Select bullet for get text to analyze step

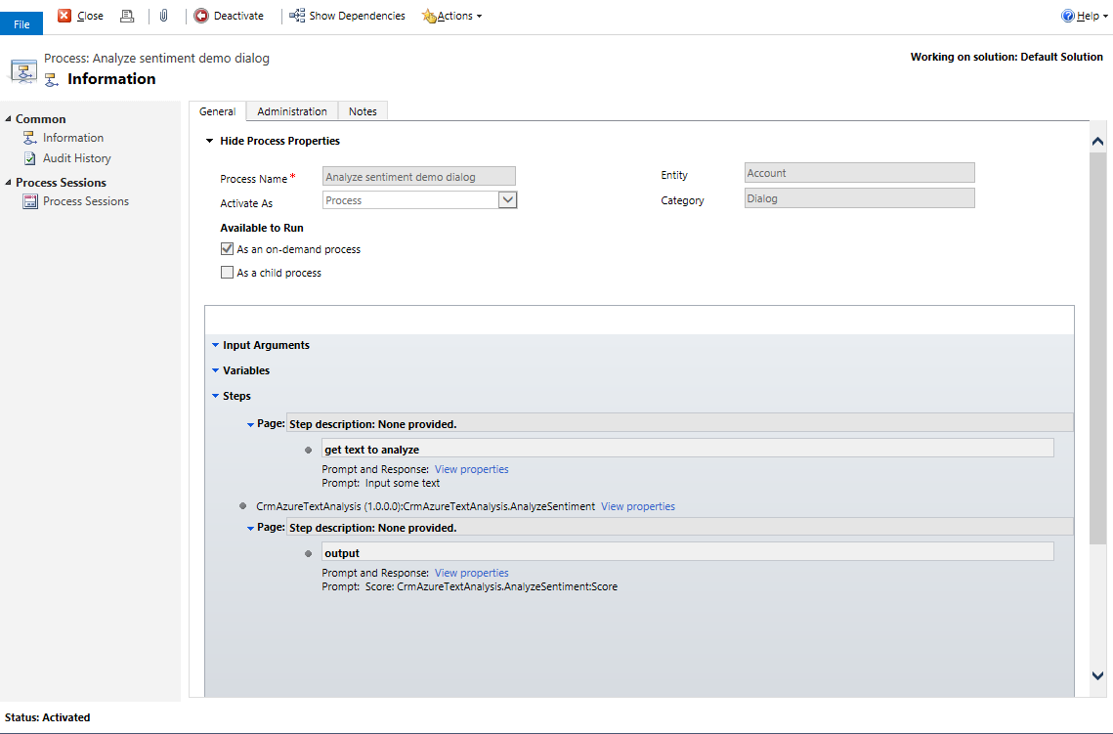(308, 450)
